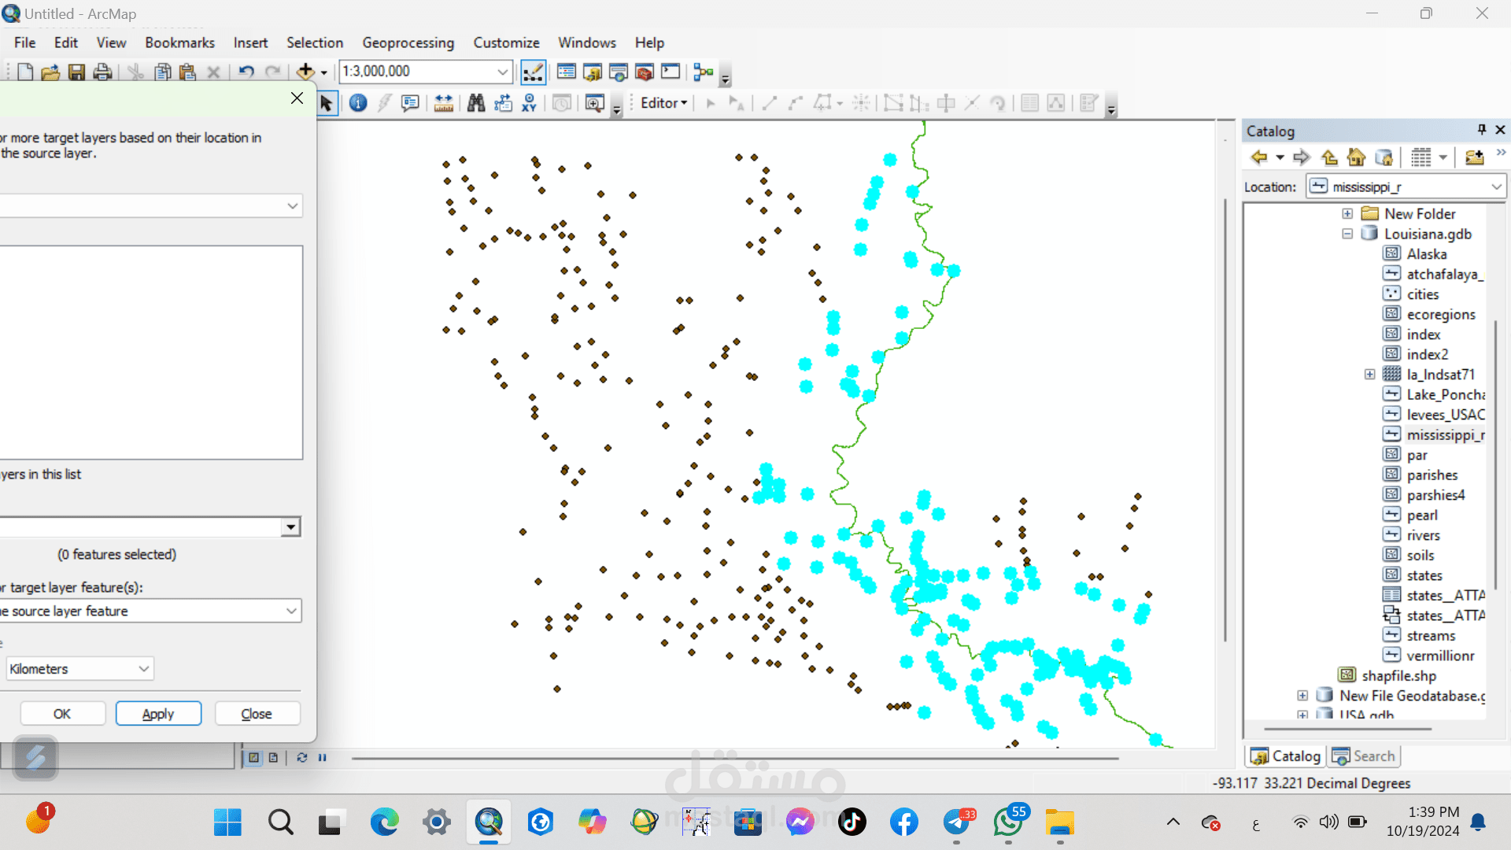Viewport: 1511px width, 850px height.
Task: Open the Geoprocessing menu
Action: click(408, 42)
